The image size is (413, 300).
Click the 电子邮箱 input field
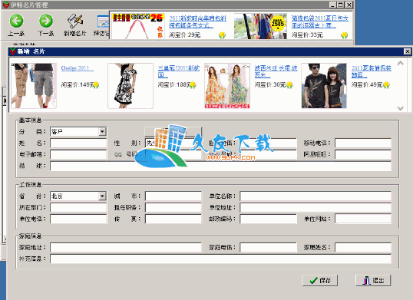pos(78,154)
